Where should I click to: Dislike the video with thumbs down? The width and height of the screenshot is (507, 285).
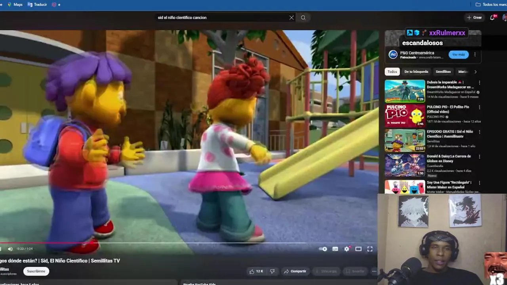point(272,271)
